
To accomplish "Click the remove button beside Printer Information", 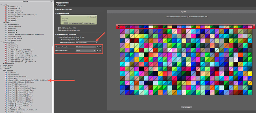I will (x=100, y=47).
